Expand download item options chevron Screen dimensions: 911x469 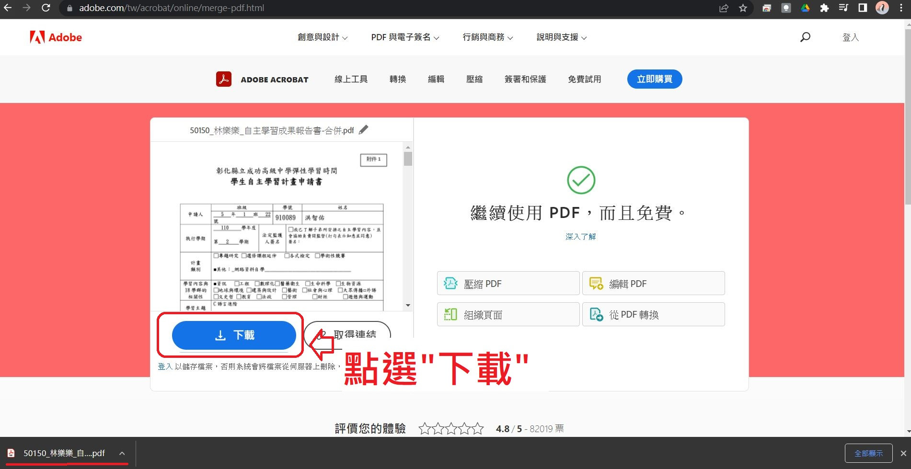[x=122, y=453]
